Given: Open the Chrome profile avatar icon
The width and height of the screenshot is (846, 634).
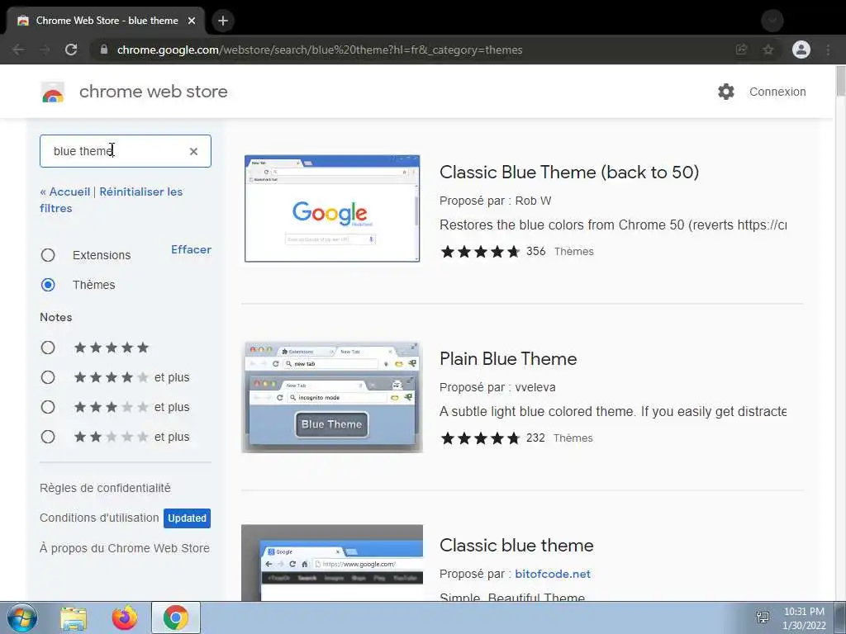Looking at the screenshot, I should (x=801, y=50).
